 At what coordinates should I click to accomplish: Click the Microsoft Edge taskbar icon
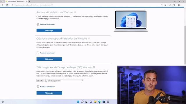(99, 102)
